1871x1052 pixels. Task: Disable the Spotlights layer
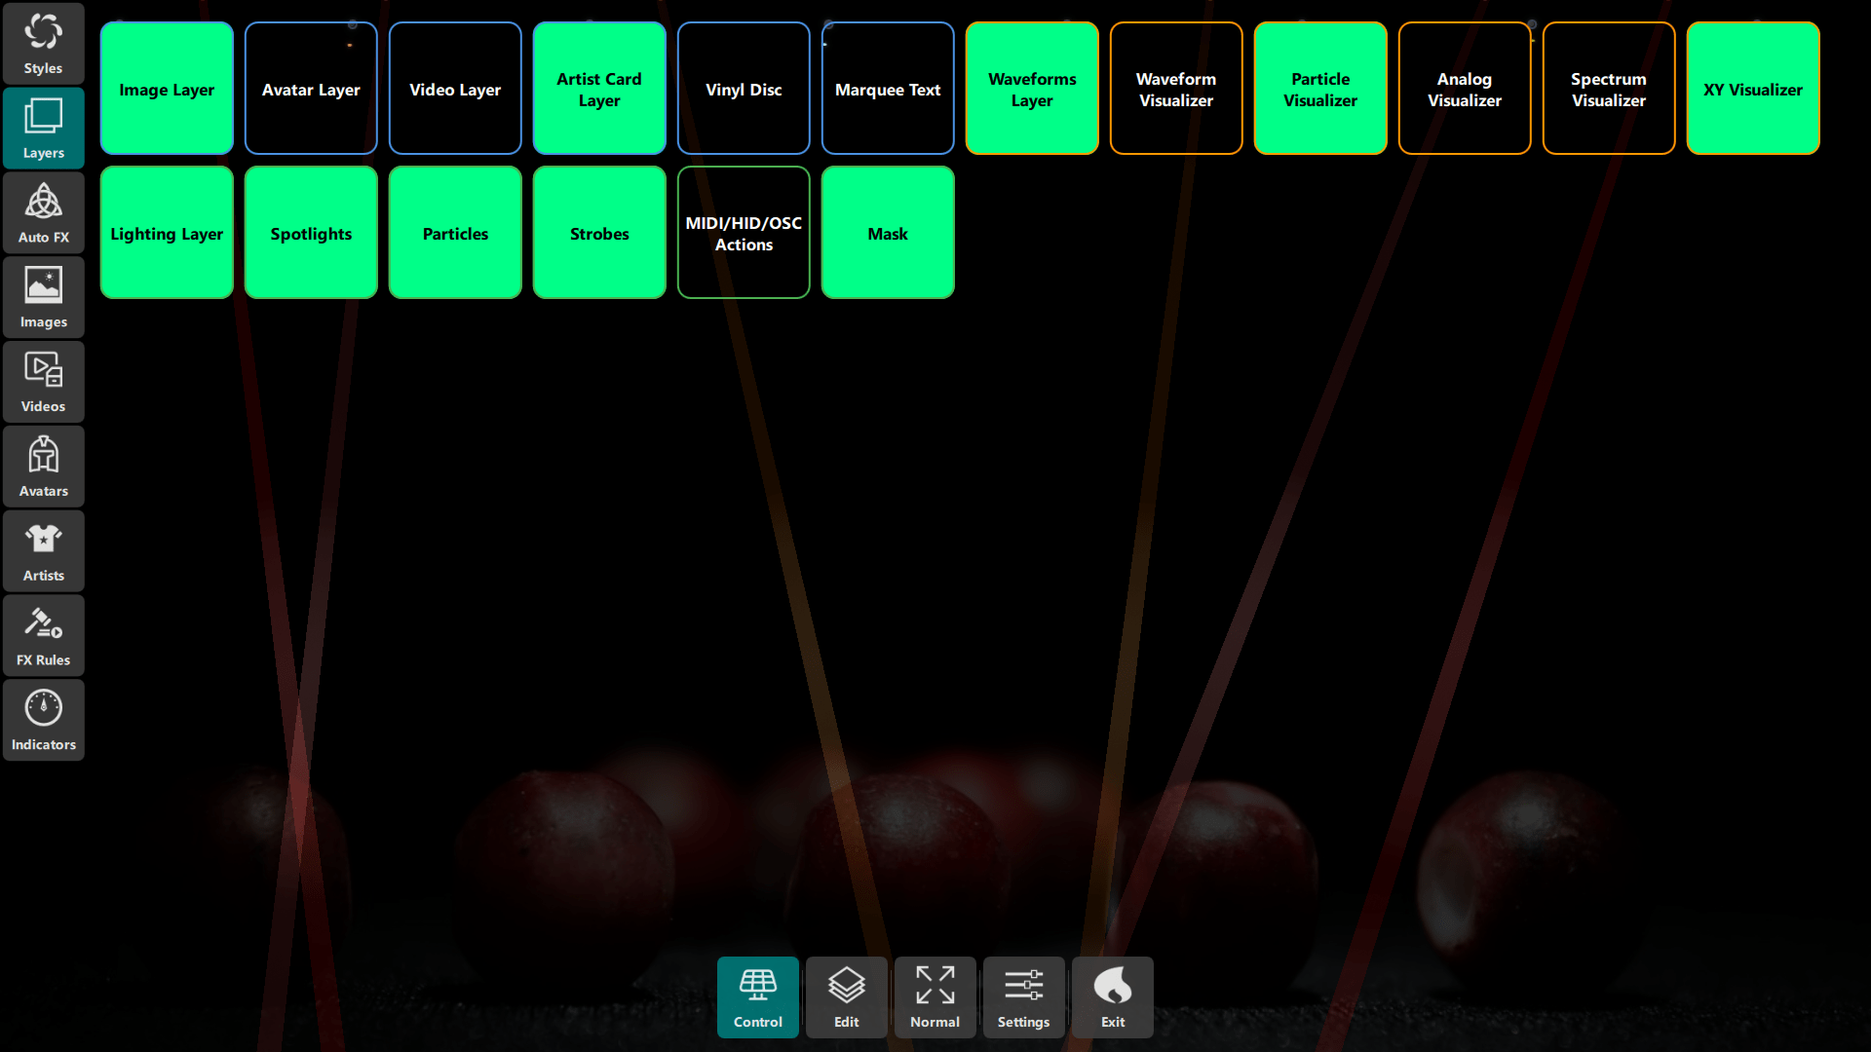[311, 232]
